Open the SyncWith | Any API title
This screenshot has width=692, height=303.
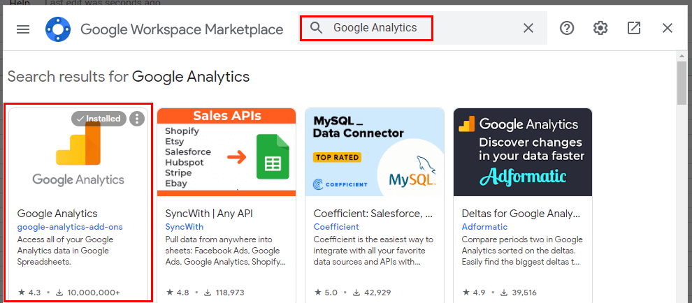click(209, 214)
